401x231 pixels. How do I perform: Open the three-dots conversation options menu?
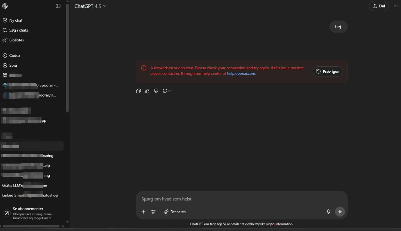click(x=396, y=6)
